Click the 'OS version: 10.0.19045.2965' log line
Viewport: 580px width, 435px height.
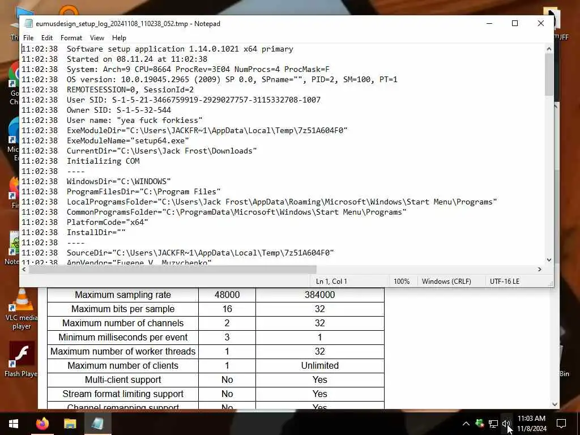point(232,79)
